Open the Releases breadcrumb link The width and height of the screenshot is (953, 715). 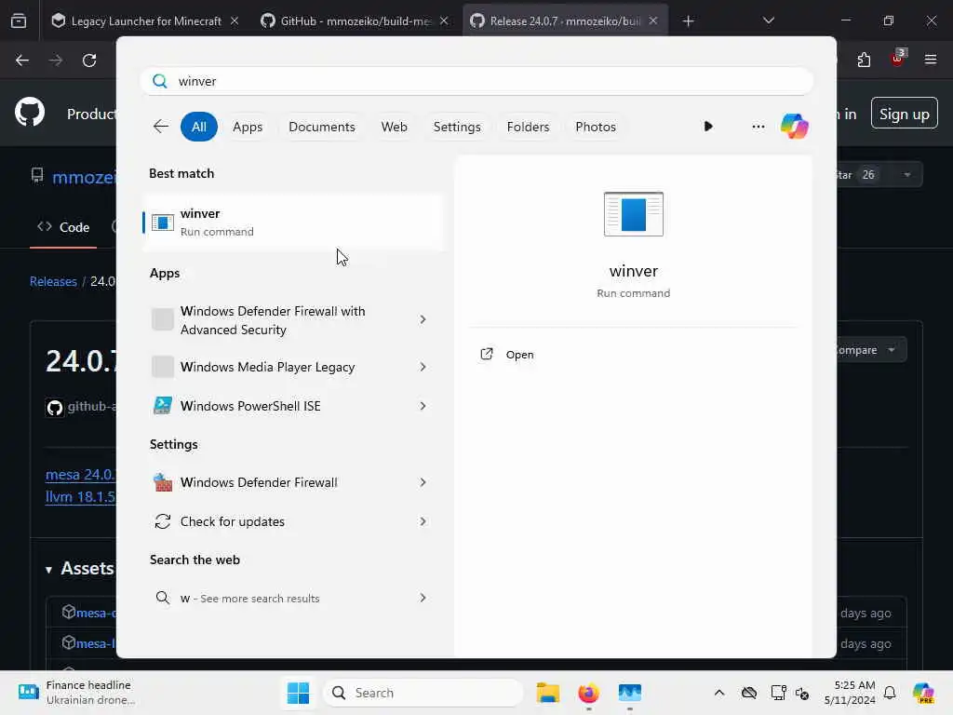point(53,281)
